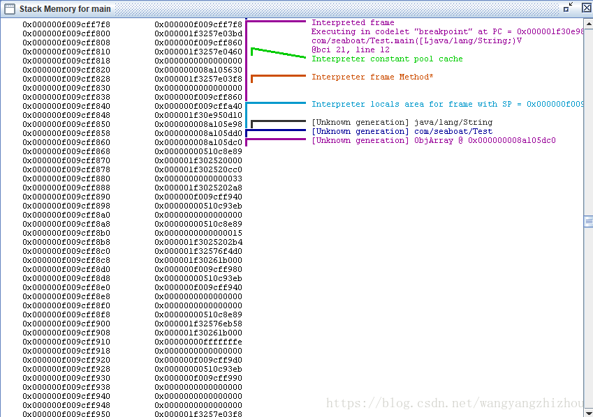This screenshot has width=593, height=417.
Task: Click the vertical scrollbar thumb
Action: coord(589,221)
